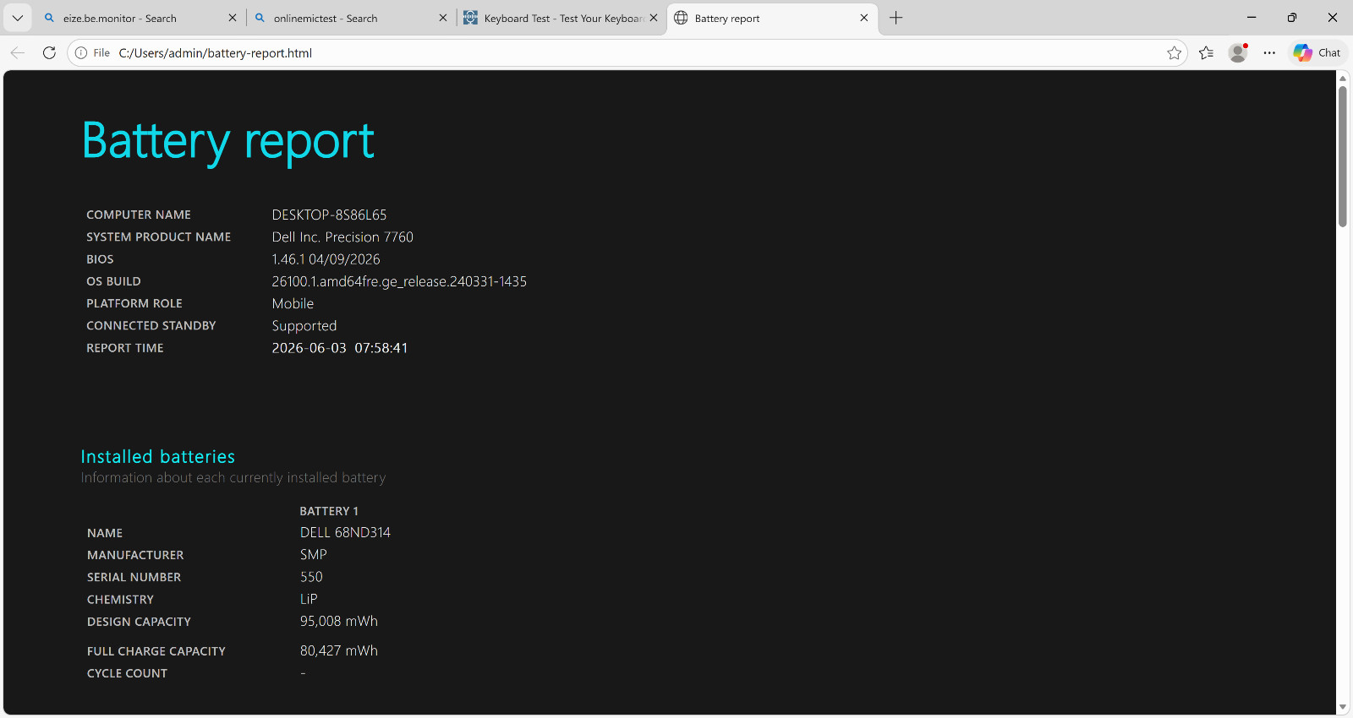This screenshot has height=718, width=1353.
Task: Click BIOS version 1.46.1 04/09/2026
Action: pos(326,259)
